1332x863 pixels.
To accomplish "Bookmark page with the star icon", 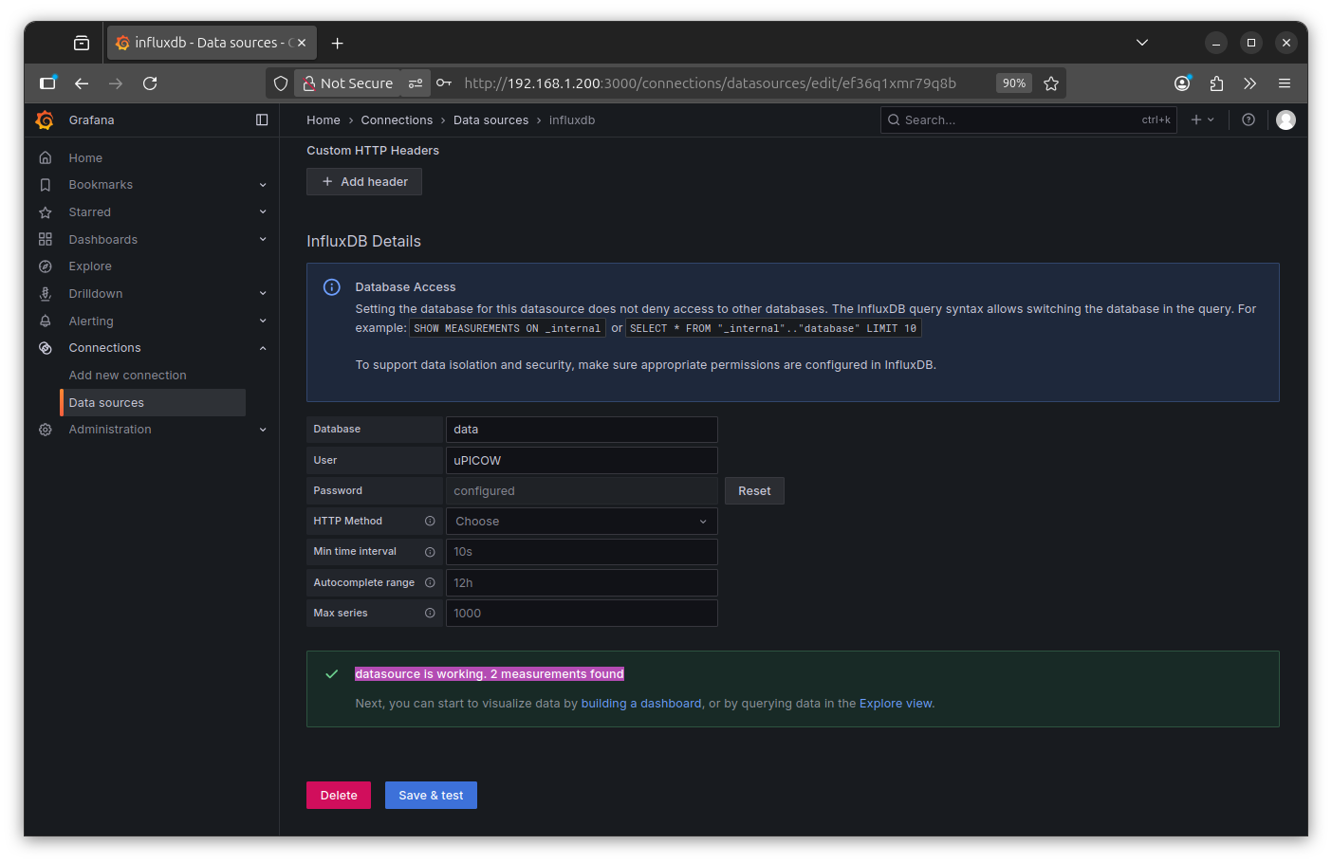I will coord(1051,83).
